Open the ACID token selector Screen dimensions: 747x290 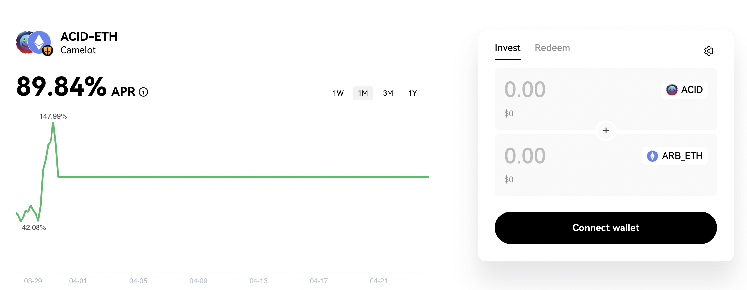(684, 89)
